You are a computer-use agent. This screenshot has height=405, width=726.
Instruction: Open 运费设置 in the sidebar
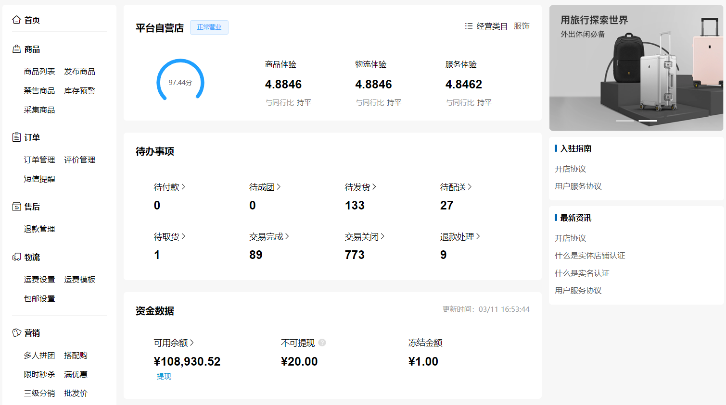[39, 280]
